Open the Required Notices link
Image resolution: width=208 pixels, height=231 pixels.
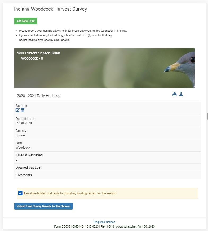pyautogui.click(x=104, y=222)
